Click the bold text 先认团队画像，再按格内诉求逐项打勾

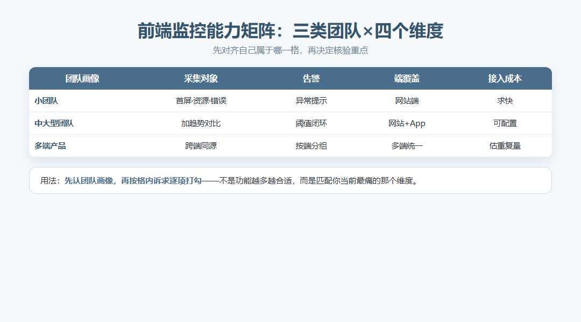point(133,180)
